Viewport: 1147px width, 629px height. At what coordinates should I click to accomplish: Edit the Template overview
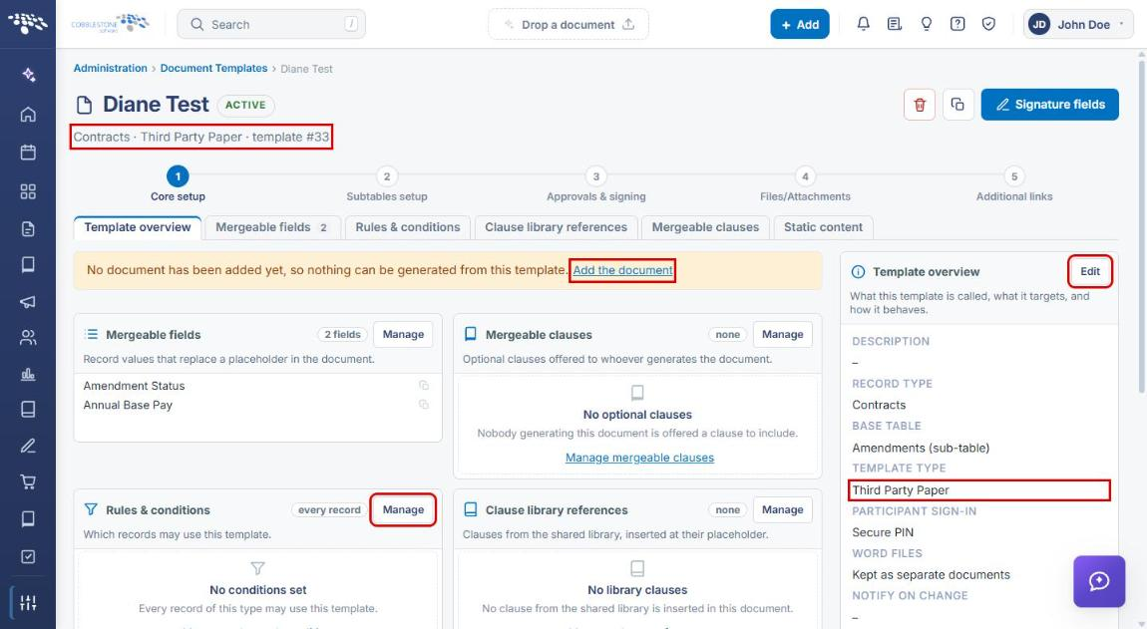(x=1090, y=271)
